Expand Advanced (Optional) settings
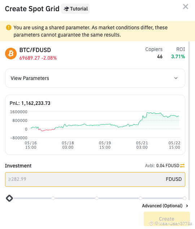The image size is (195, 229). 165,206
